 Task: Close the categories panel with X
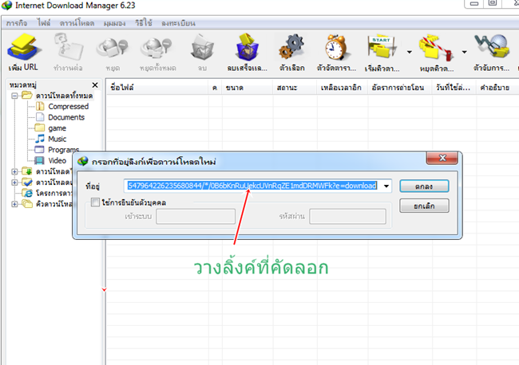point(95,85)
